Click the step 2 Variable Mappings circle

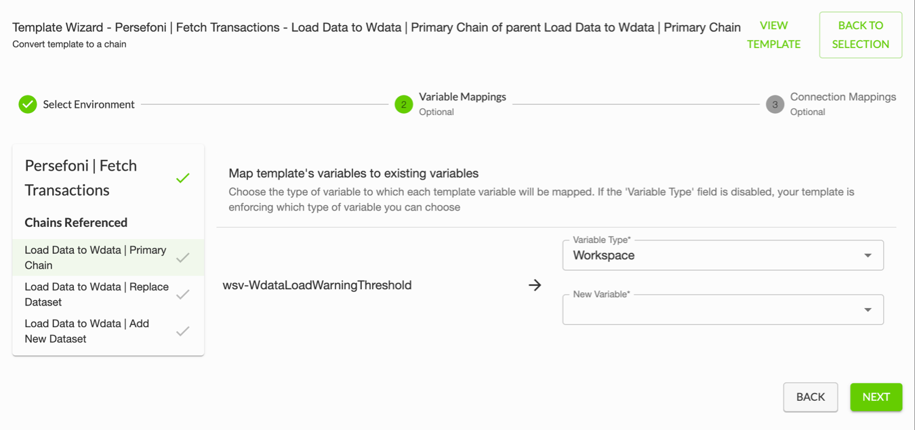(404, 104)
